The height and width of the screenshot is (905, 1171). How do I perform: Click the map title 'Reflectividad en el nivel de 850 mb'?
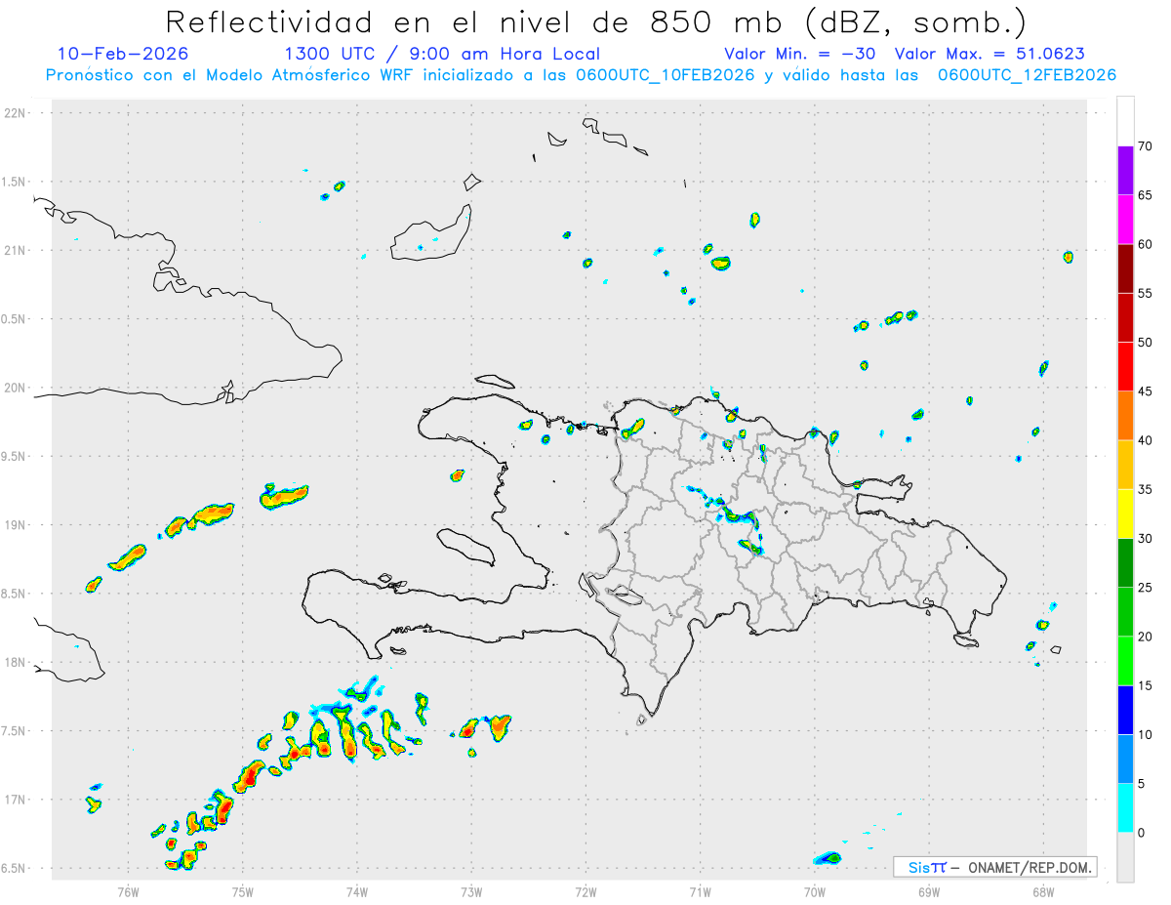472,21
